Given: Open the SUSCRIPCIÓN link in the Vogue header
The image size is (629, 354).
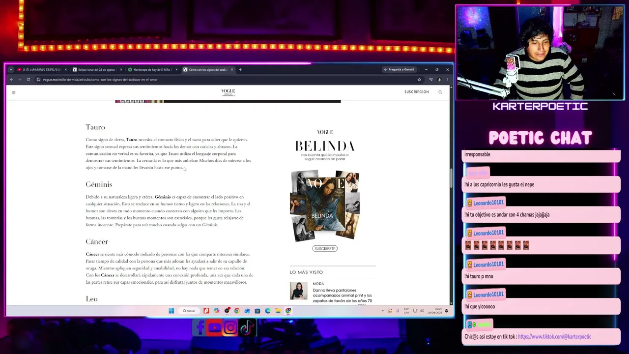Looking at the screenshot, I should pos(417,92).
